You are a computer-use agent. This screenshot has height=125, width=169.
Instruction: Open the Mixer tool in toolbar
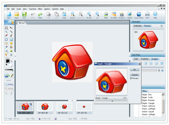coord(106,15)
